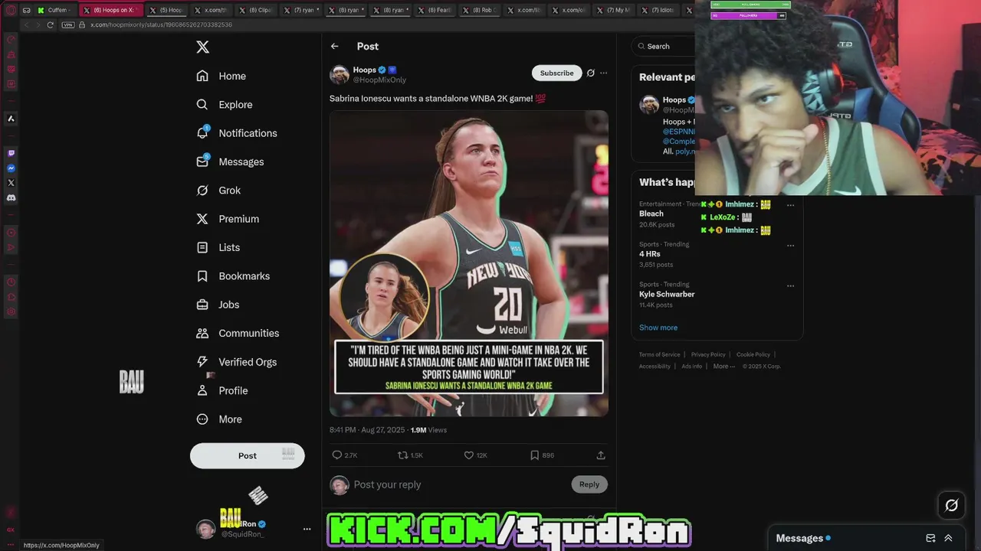Click the large Post button
981x551 pixels.
(247, 455)
